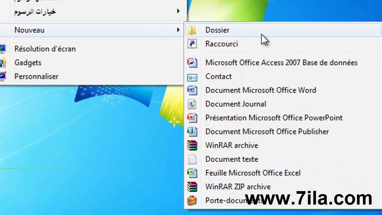This screenshot has height=215, width=382.
Task: Click the Porte-documents briefcase icon
Action: click(x=192, y=201)
